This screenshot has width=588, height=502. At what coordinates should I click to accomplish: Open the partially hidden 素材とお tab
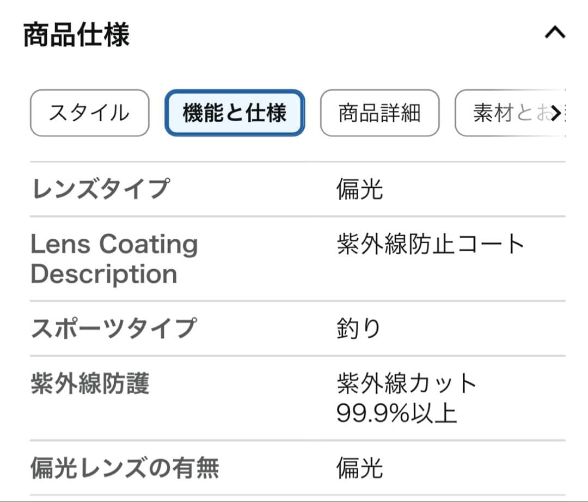click(506, 113)
